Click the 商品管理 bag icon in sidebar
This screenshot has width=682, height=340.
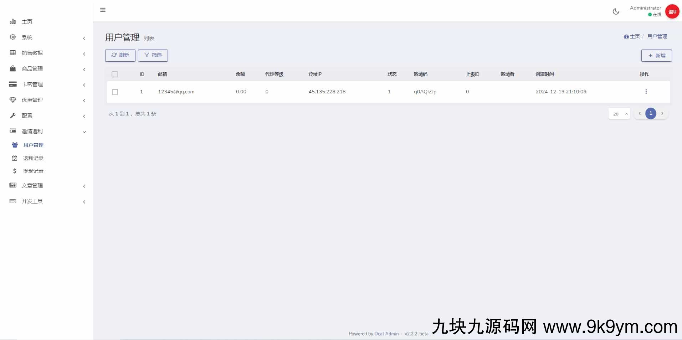[x=13, y=68]
